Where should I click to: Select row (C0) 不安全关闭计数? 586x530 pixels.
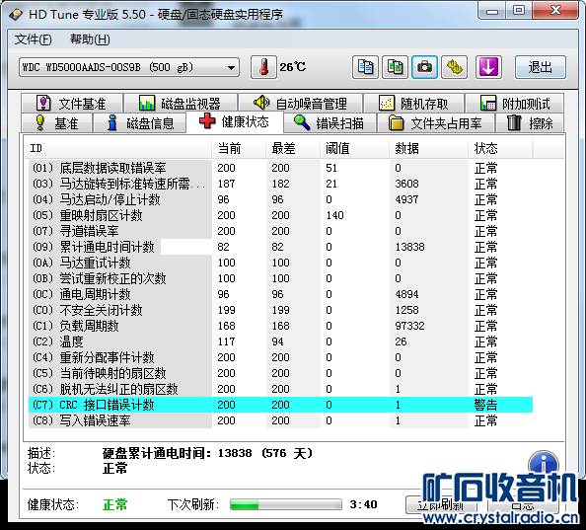(x=280, y=310)
